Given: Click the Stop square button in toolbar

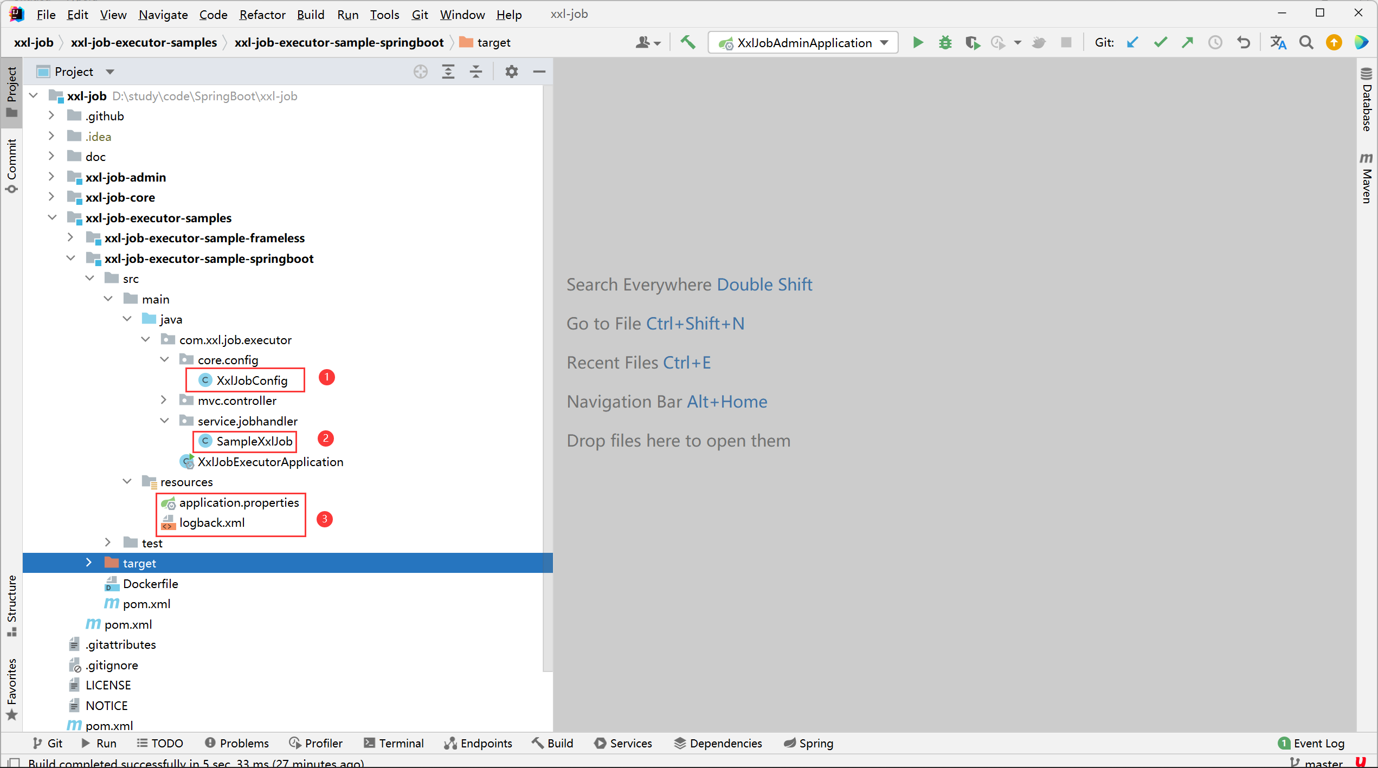Looking at the screenshot, I should [x=1066, y=42].
